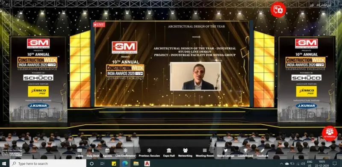Open the Help Desk
Viewport: 342px width, 167px height.
click(93, 152)
